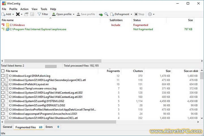Toggle the select-all checkbox in header
Screen dimensions: 204x136
click(3, 71)
